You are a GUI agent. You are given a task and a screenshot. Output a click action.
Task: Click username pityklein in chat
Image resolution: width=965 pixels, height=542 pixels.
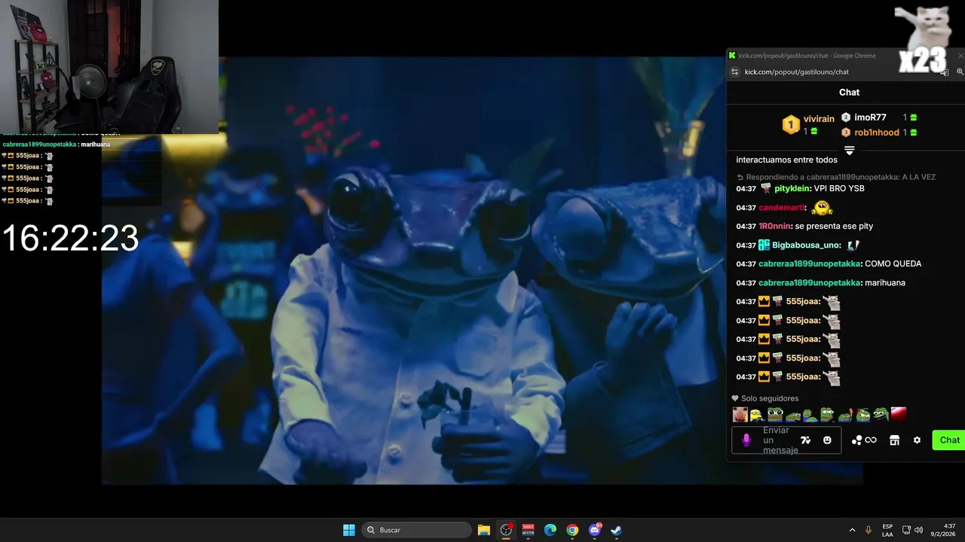click(x=792, y=188)
